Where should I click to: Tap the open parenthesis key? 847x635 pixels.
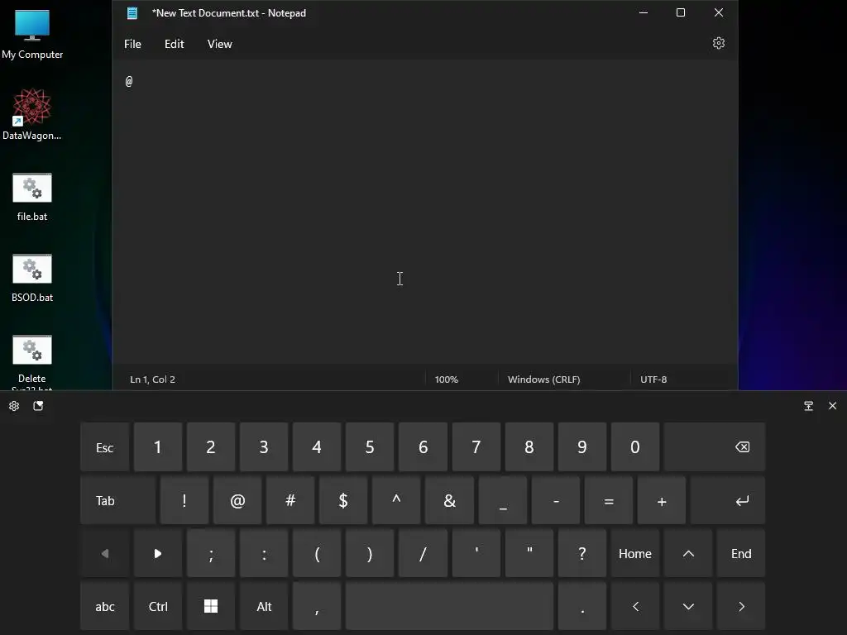317,553
